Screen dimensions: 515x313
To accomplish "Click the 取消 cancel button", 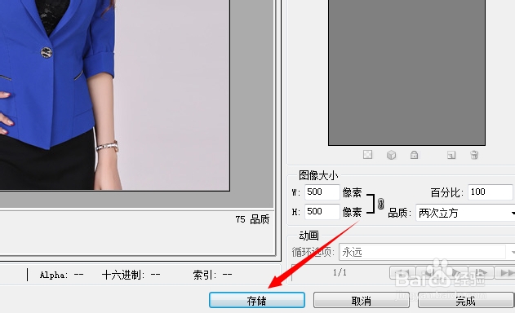I will coord(362,300).
